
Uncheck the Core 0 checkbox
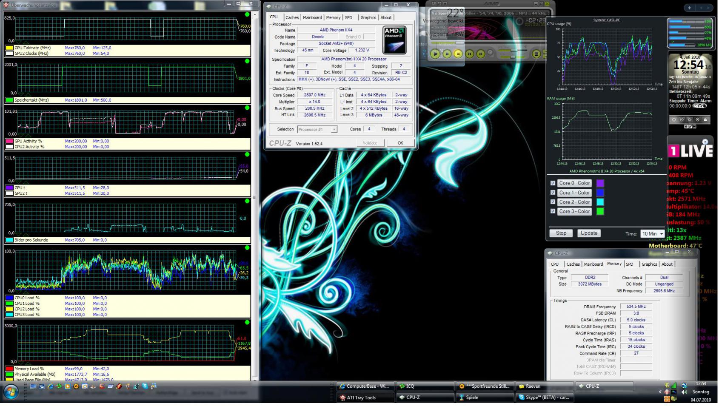tap(553, 183)
